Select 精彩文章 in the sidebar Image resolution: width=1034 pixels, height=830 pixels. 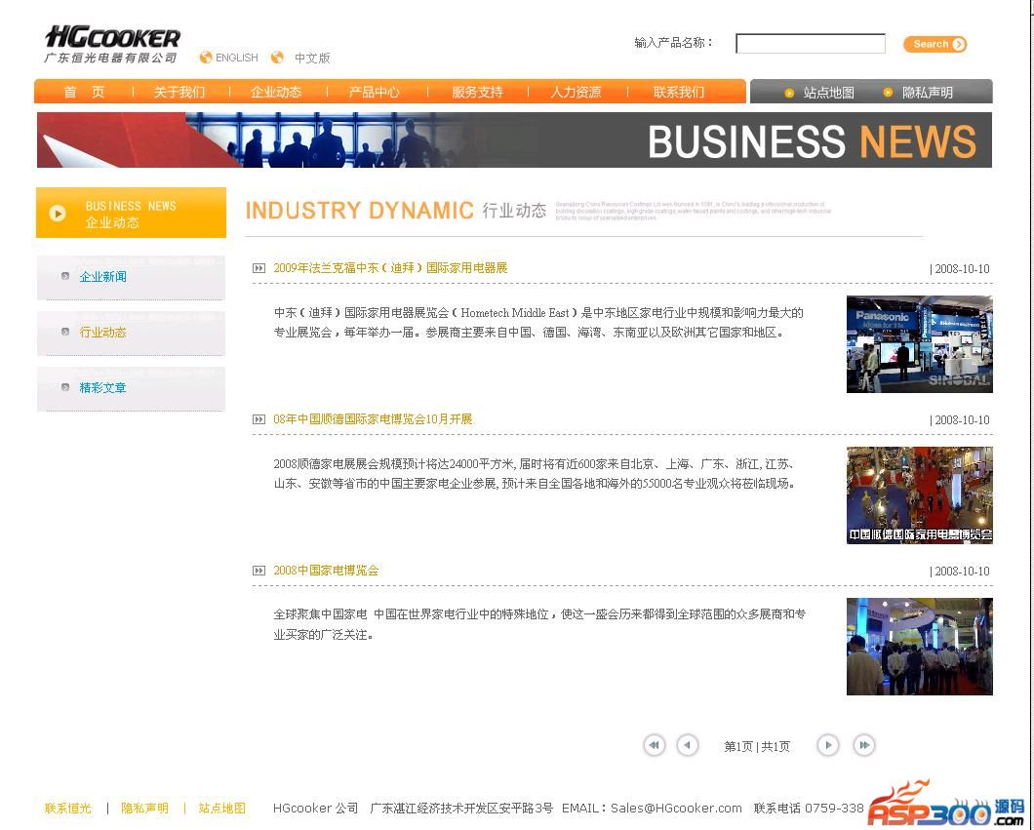coord(102,387)
